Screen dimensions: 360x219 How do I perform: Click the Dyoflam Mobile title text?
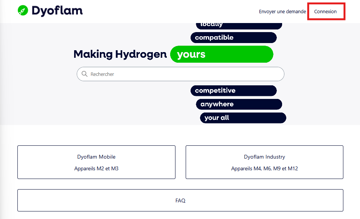[96, 157]
